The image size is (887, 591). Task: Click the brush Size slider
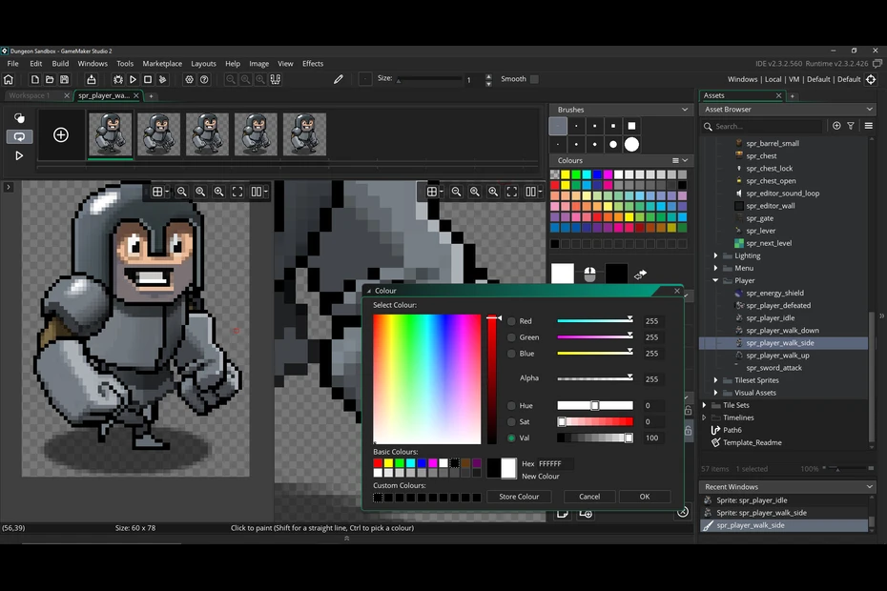[x=429, y=79]
